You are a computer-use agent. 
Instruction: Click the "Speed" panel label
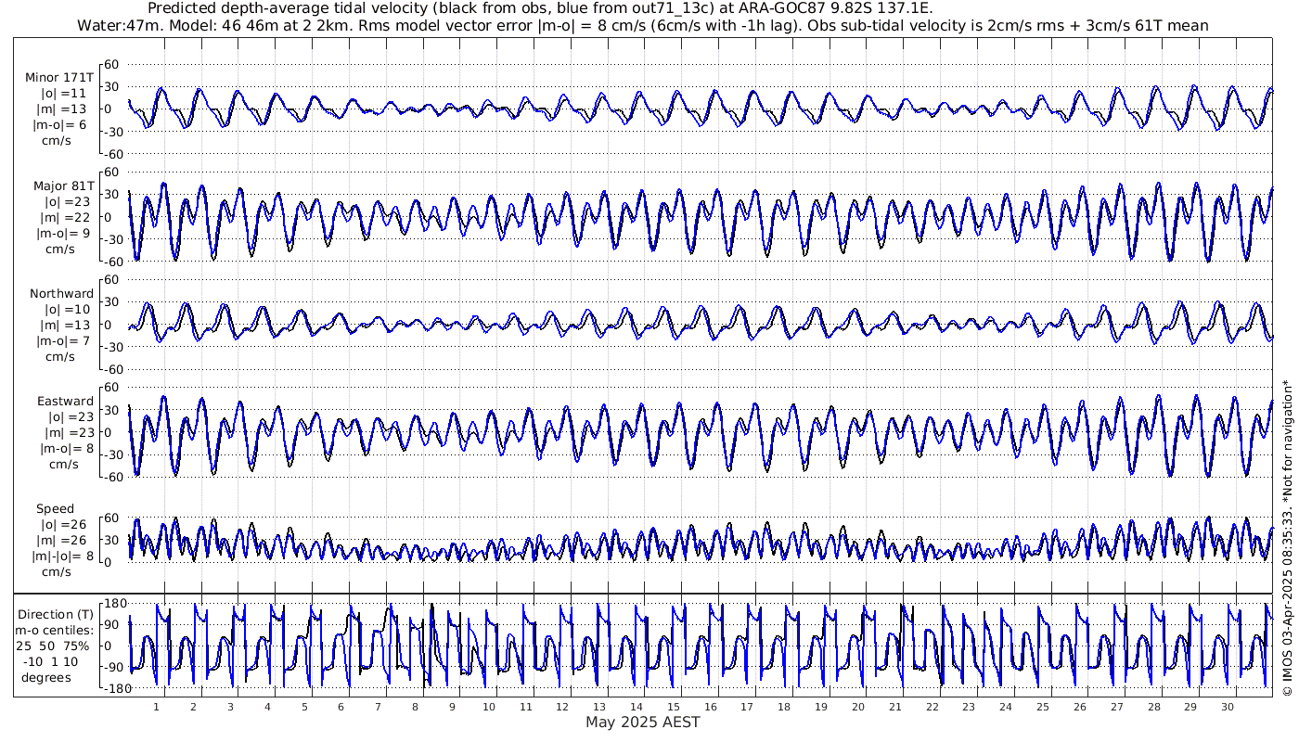click(55, 509)
